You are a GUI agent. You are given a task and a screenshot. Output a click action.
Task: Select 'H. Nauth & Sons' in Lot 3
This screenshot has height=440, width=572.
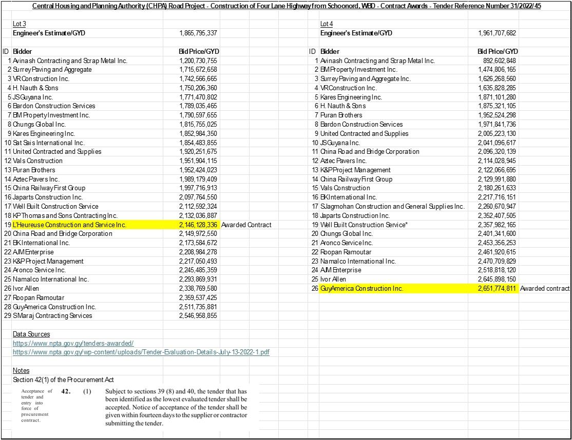35,88
